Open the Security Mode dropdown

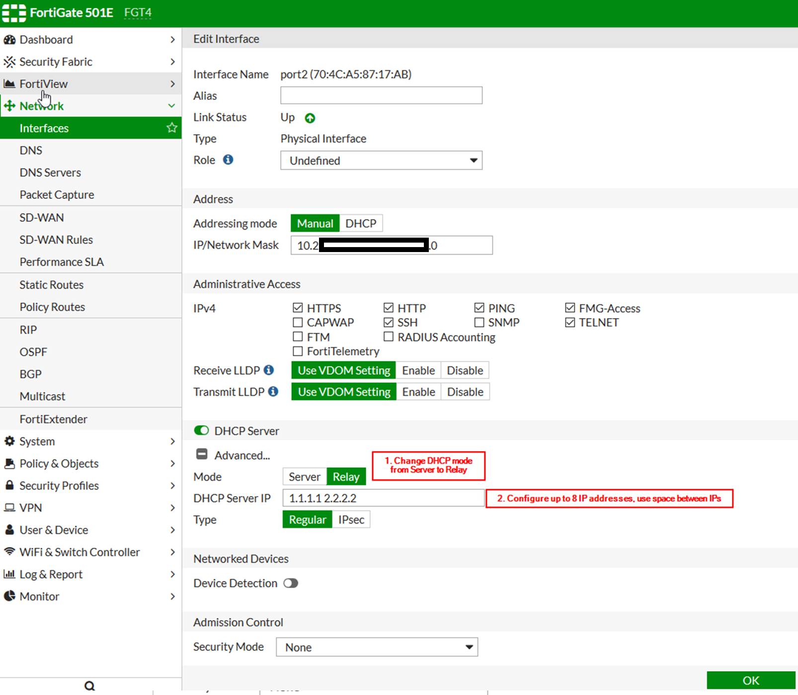[x=377, y=647]
